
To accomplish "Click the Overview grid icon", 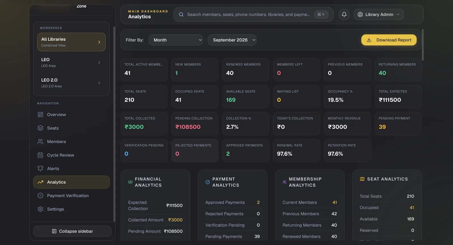I will point(40,114).
